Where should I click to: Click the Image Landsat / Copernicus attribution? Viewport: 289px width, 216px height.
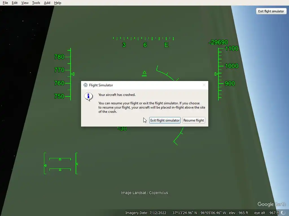pos(144,193)
